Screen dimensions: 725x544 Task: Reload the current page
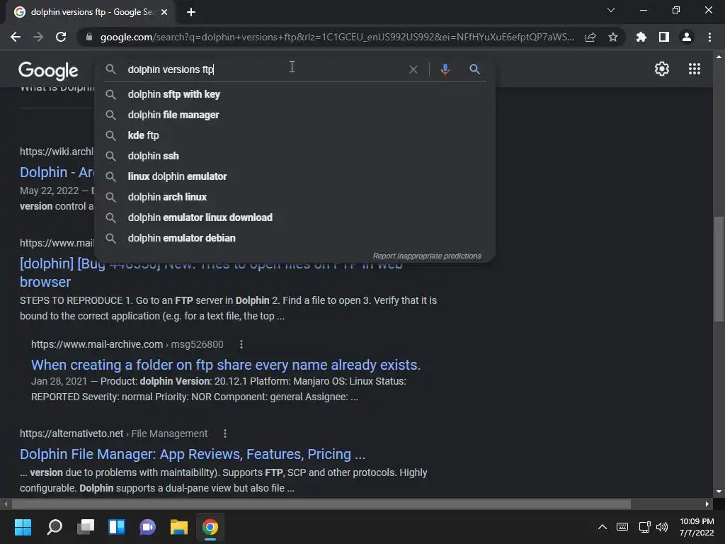click(61, 37)
